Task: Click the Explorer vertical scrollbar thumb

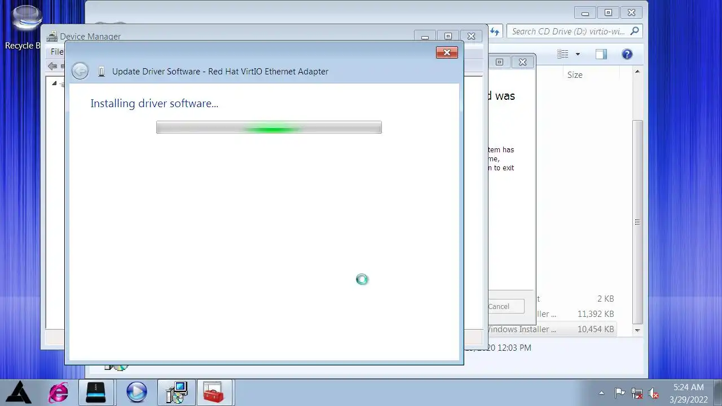Action: pos(637,222)
